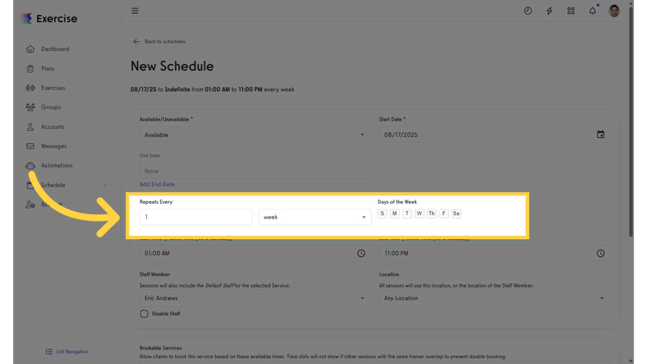Screen dimensions: 647x364
Task: Open the Available/Unavailable dropdown
Action: (x=255, y=135)
